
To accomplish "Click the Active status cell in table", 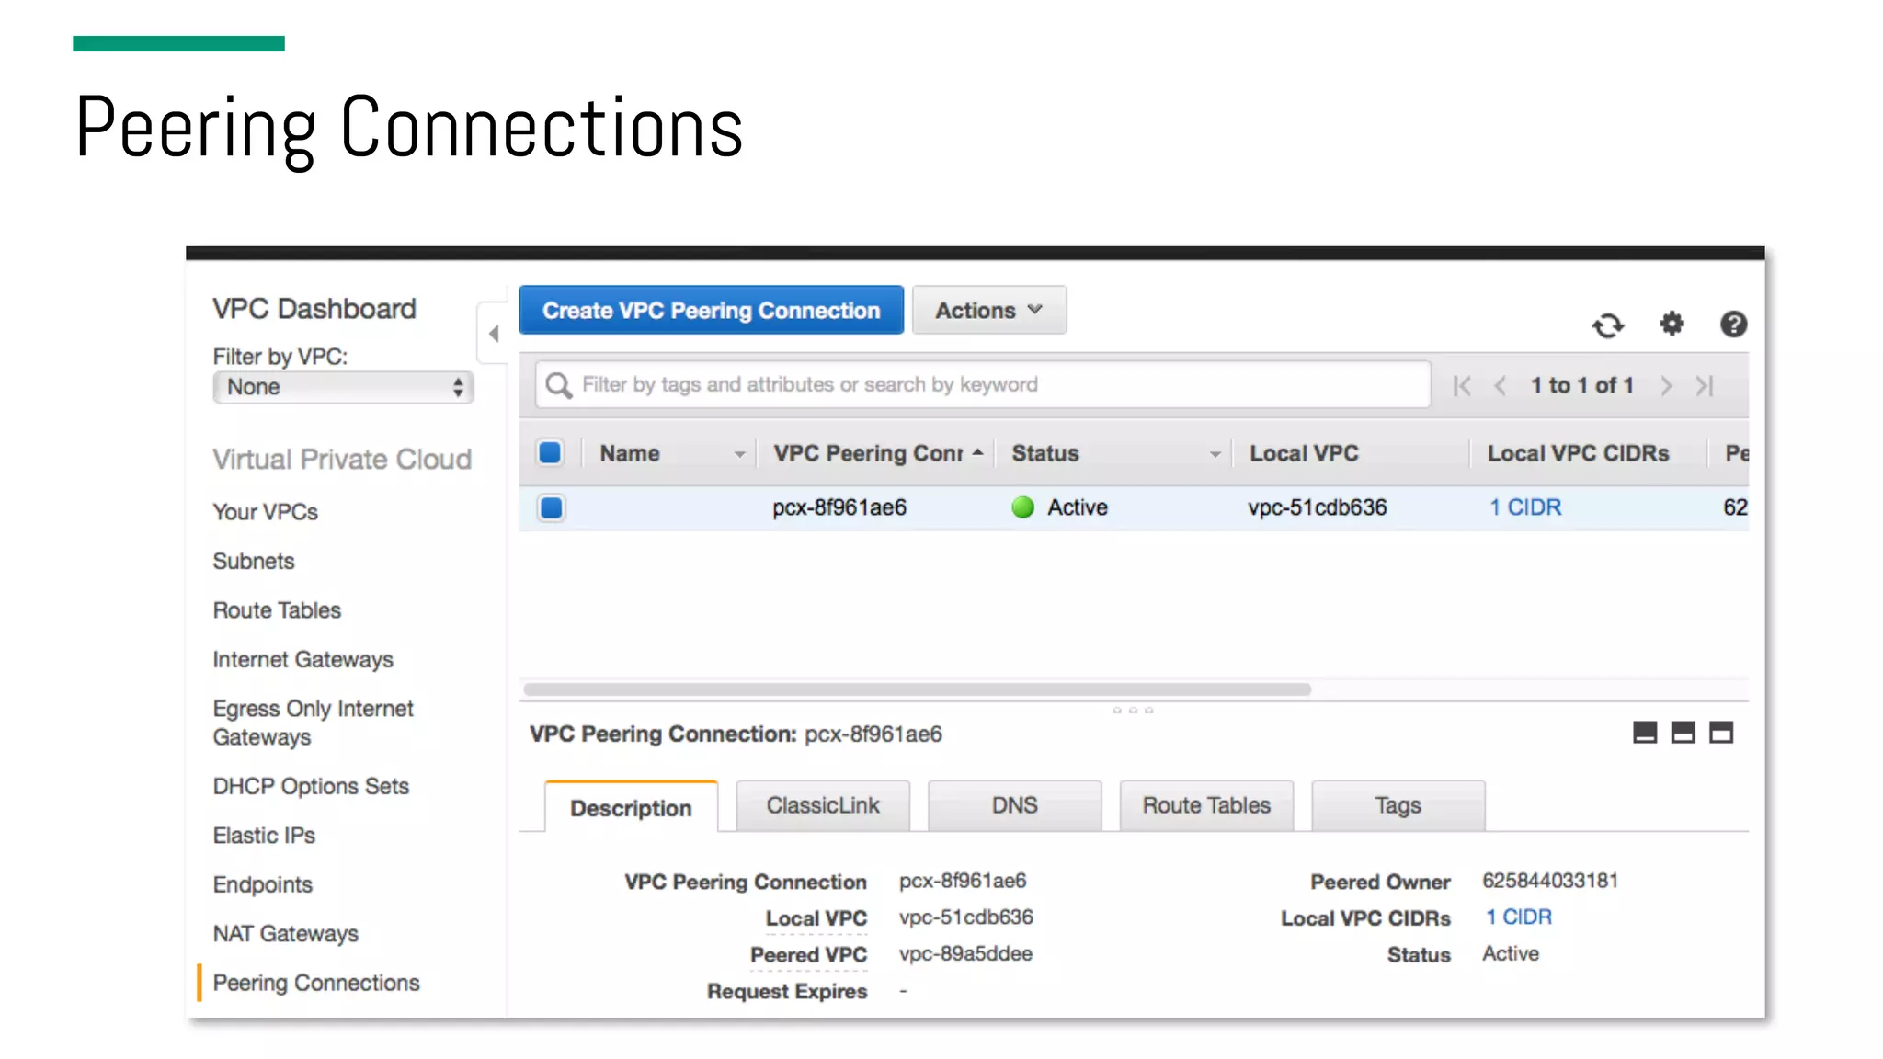I will coord(1060,507).
